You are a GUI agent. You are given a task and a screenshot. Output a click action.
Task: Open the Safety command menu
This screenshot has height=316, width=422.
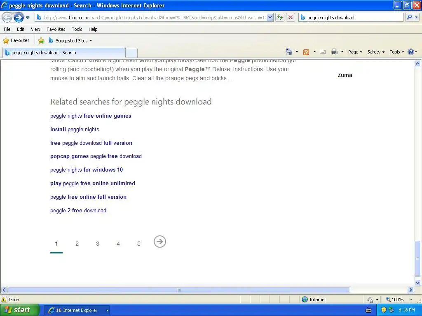tap(376, 52)
